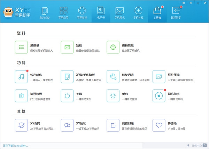Close the XY苹果助手 window
This screenshot has width=209, height=149.
coord(205,3)
